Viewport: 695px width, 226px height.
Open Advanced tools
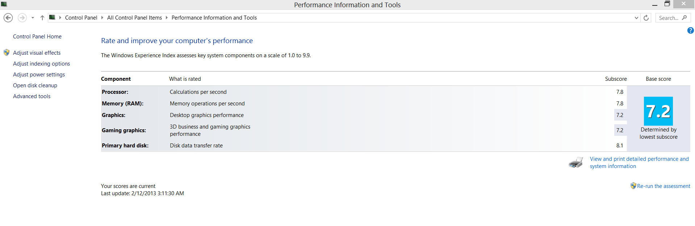click(32, 96)
